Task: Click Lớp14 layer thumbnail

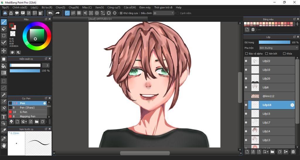Action: pos(255,131)
